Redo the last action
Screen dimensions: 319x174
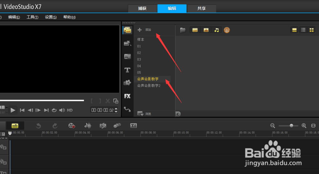[55, 126]
